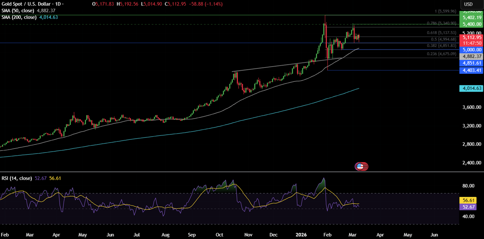Click the 11:47:50 bar countdown timer
This screenshot has width=484, height=239.
tap(470, 43)
